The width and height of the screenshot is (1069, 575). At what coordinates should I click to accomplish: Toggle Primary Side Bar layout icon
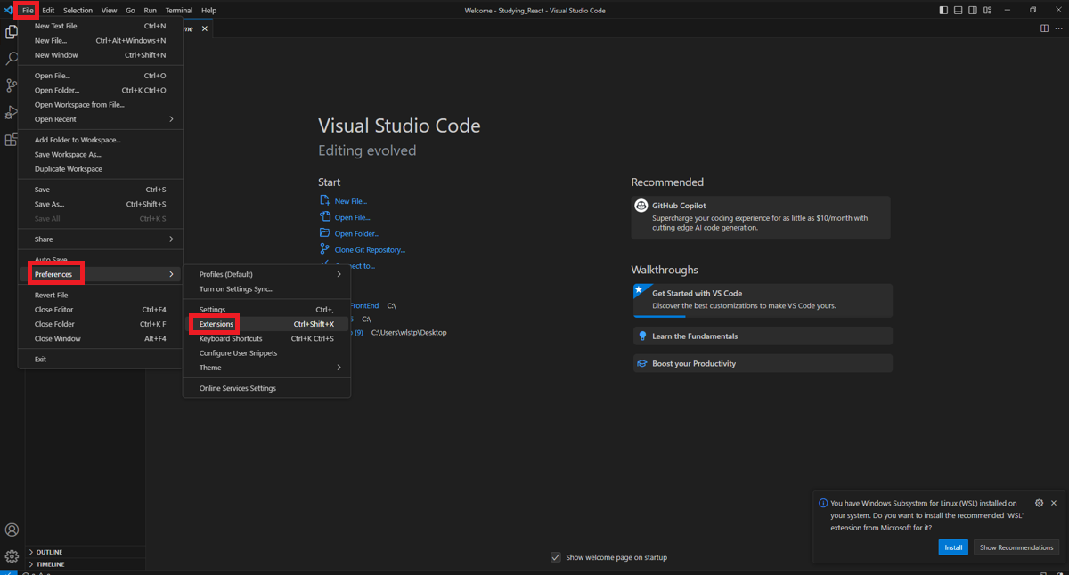[x=943, y=11]
